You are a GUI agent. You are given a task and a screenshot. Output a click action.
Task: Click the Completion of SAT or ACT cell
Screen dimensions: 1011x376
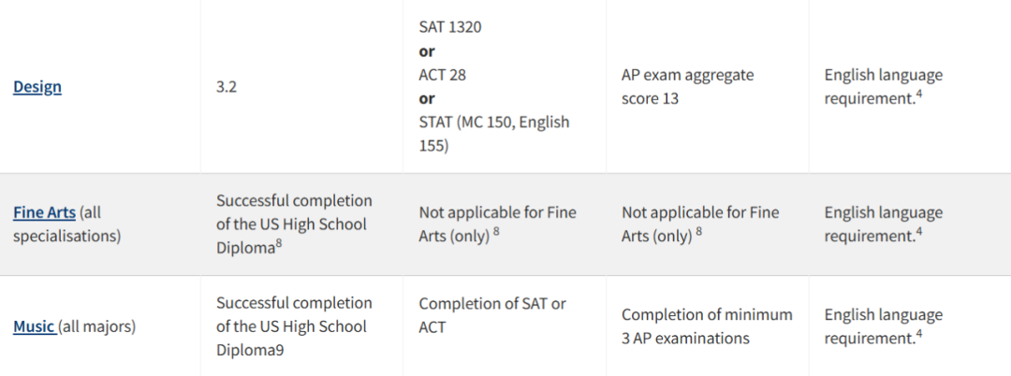coord(491,315)
